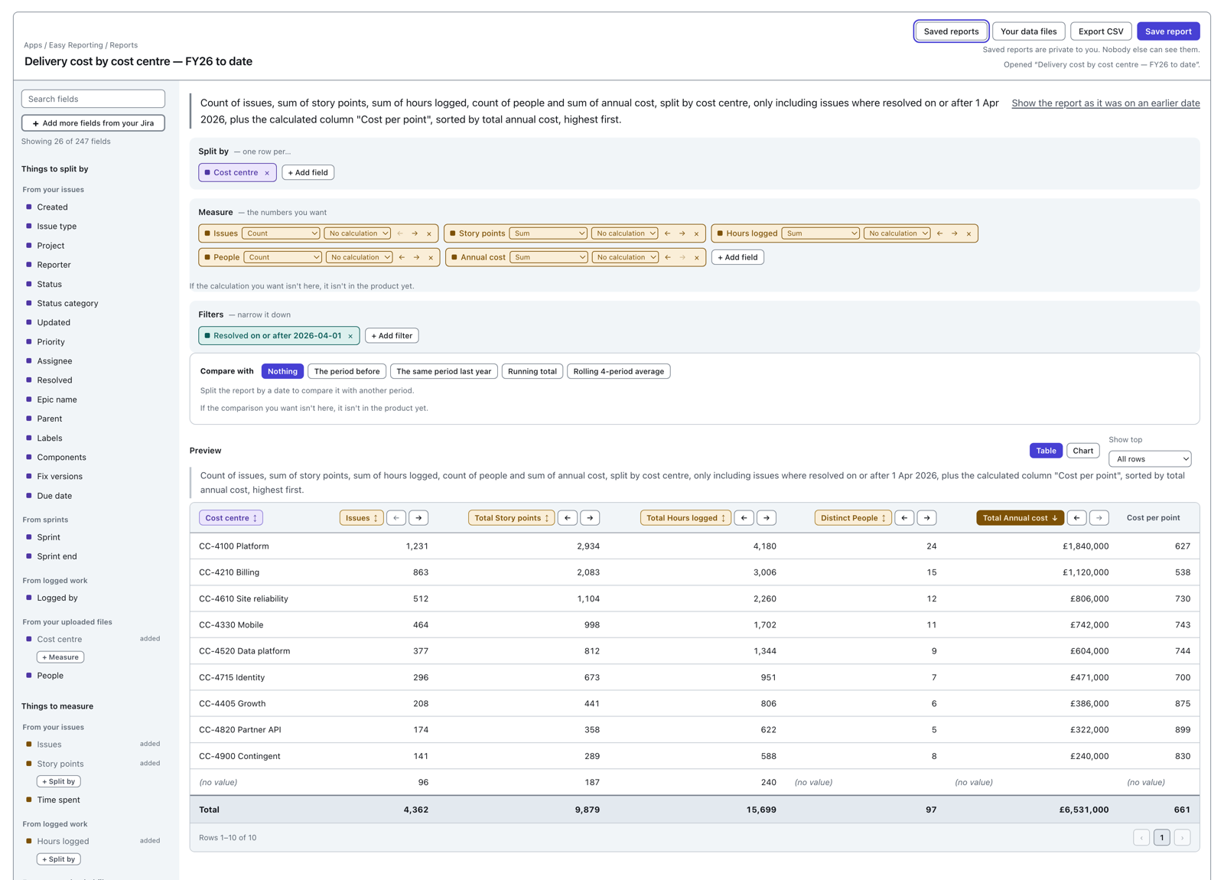Image resolution: width=1224 pixels, height=880 pixels.
Task: Open Show top All rows dropdown
Action: (x=1150, y=459)
